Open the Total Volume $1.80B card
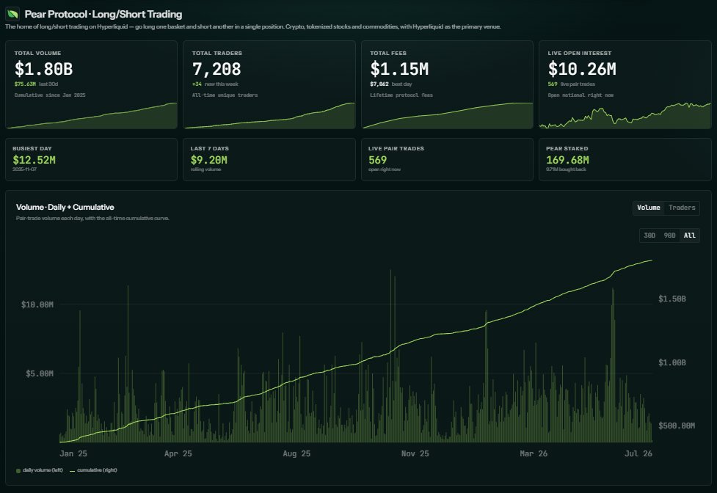 pyautogui.click(x=91, y=84)
